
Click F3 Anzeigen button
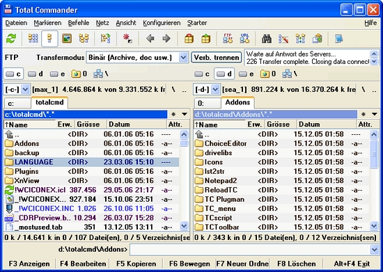[29, 264]
